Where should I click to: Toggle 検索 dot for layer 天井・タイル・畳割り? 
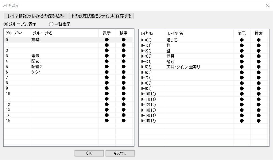click(x=258, y=67)
